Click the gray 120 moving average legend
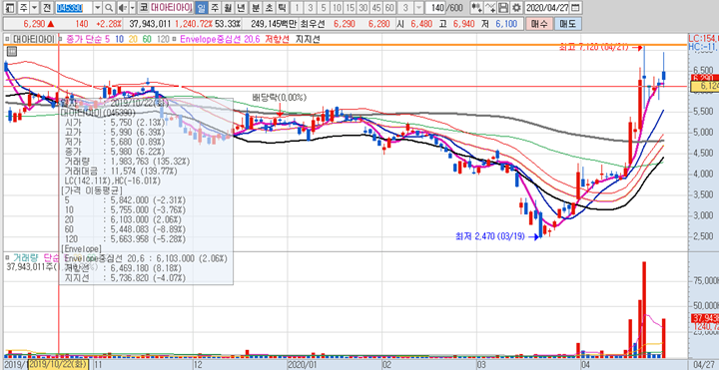The image size is (719, 370). pyautogui.click(x=163, y=39)
